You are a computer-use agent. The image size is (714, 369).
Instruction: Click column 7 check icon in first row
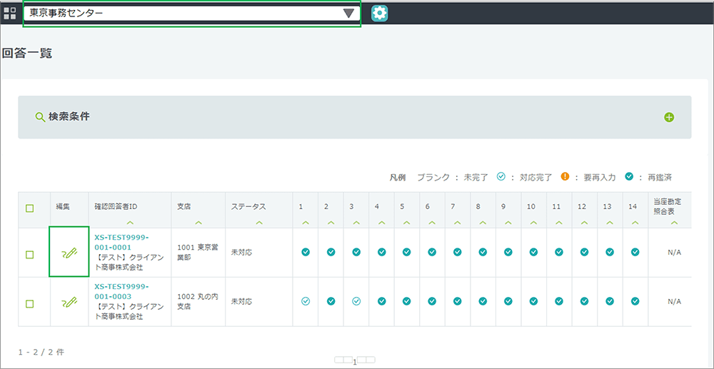click(458, 252)
